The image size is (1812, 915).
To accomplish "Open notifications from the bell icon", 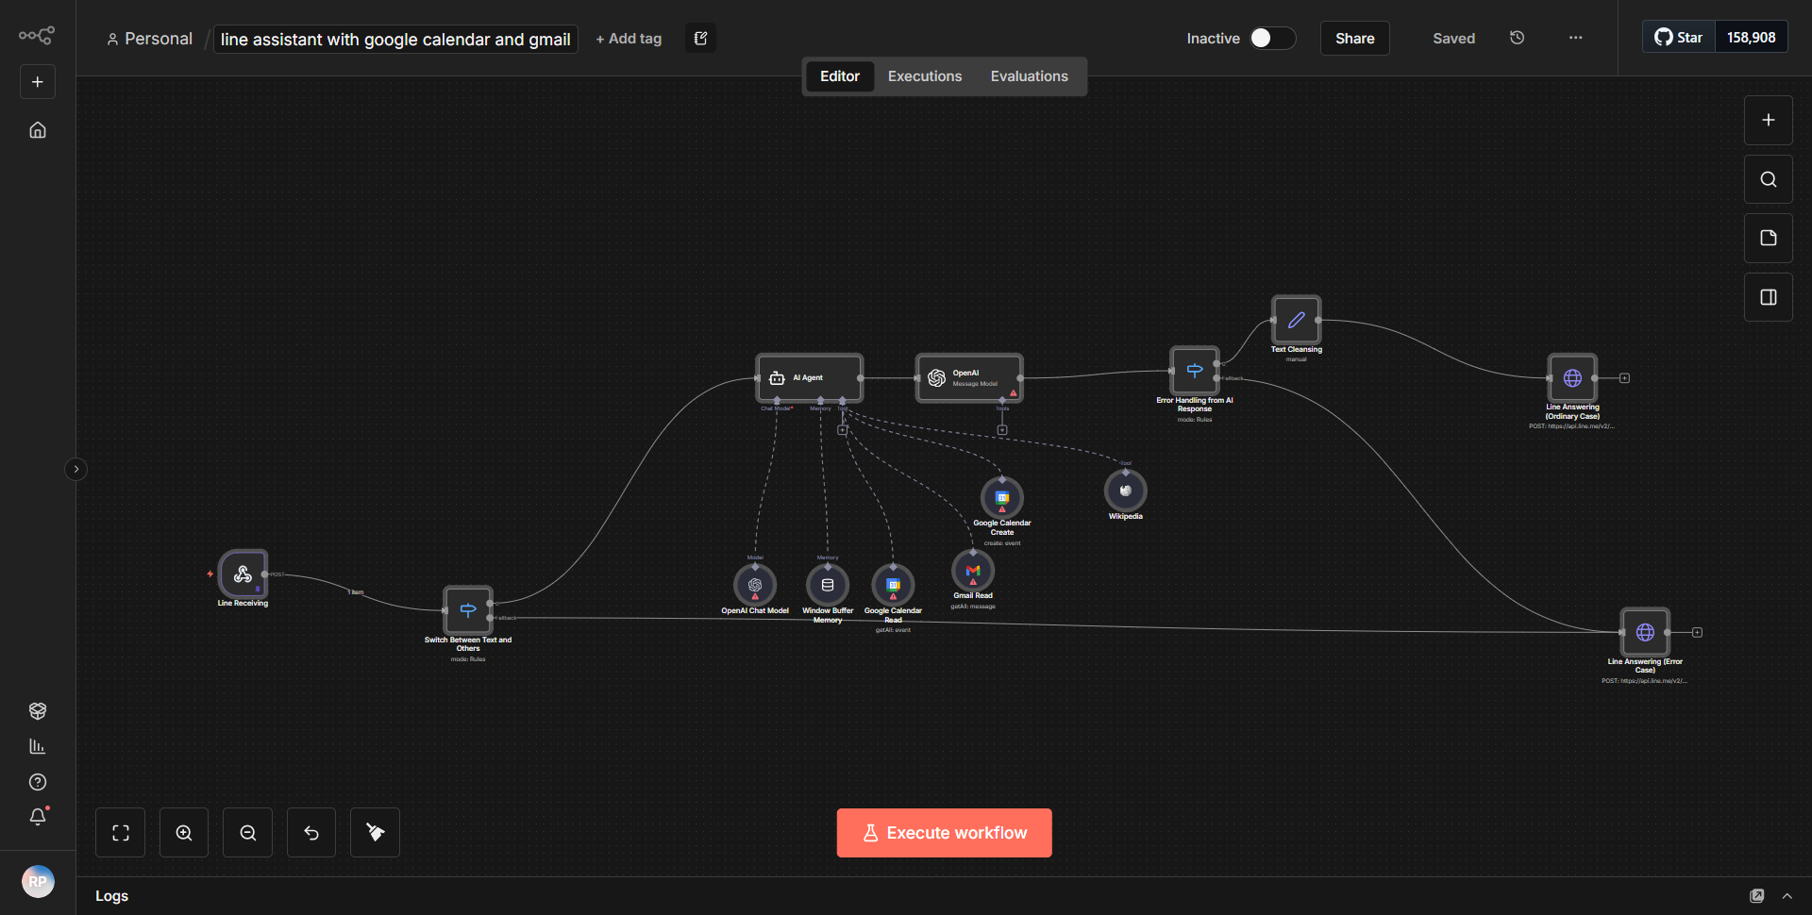I will [x=38, y=817].
